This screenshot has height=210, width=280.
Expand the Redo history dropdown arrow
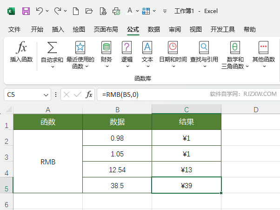click(66, 11)
